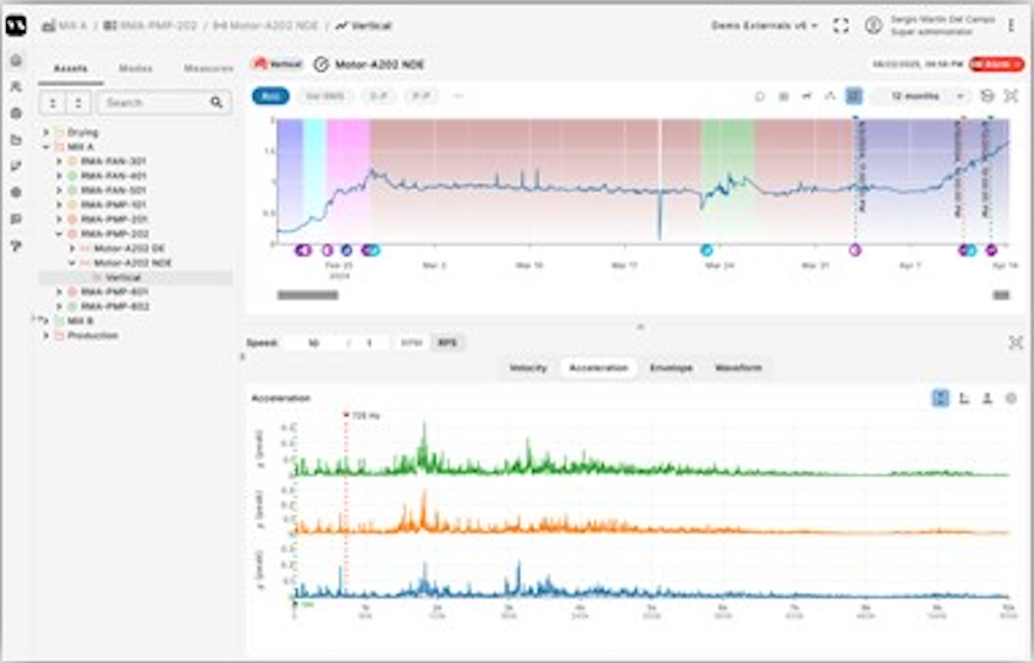Open the three-dot menu in top right

pyautogui.click(x=1011, y=26)
